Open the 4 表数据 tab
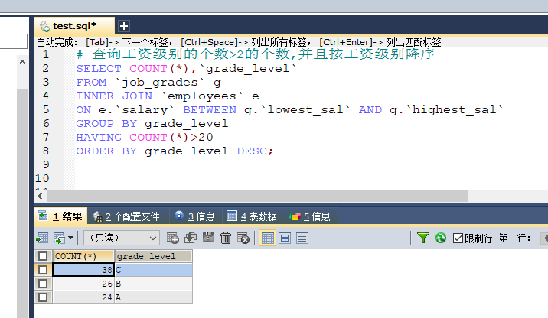Viewport: 548px width, 318px height. coord(252,216)
